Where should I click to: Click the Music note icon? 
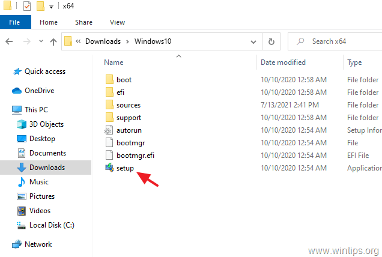[21, 182]
